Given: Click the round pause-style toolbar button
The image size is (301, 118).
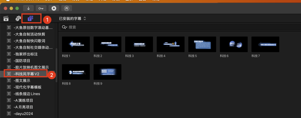Looking at the screenshot, I should click(x=66, y=8).
